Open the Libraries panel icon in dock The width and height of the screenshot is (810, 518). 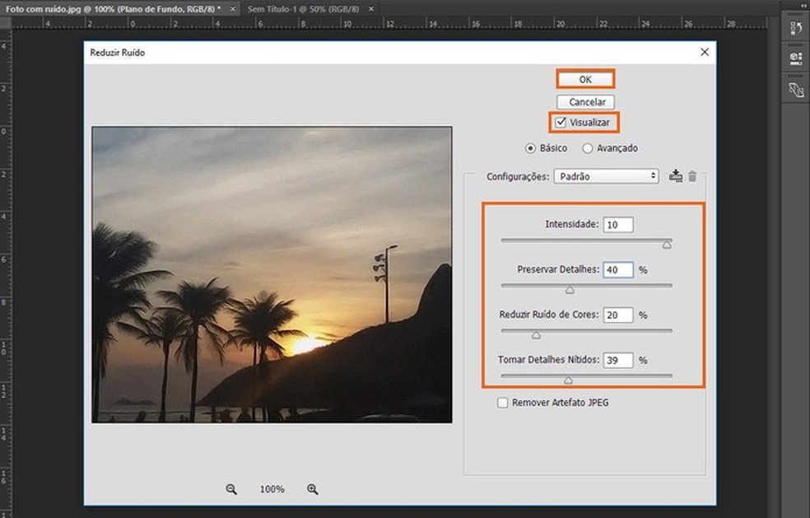point(795,90)
